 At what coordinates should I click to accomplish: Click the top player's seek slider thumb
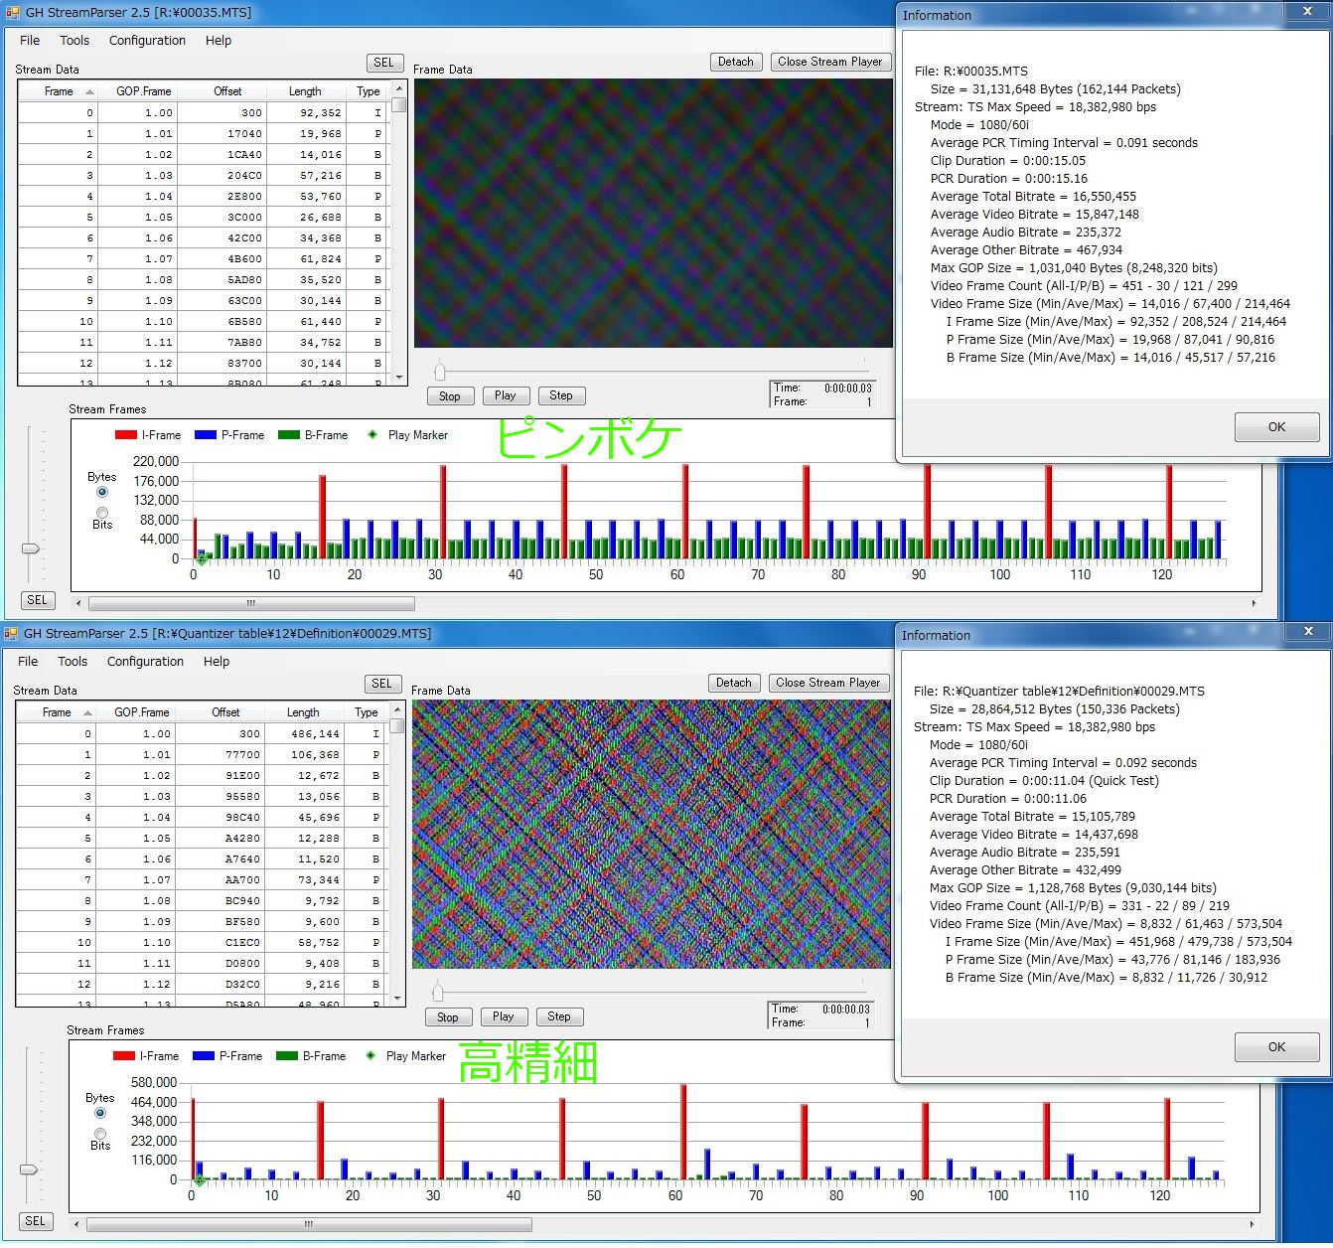tap(439, 372)
